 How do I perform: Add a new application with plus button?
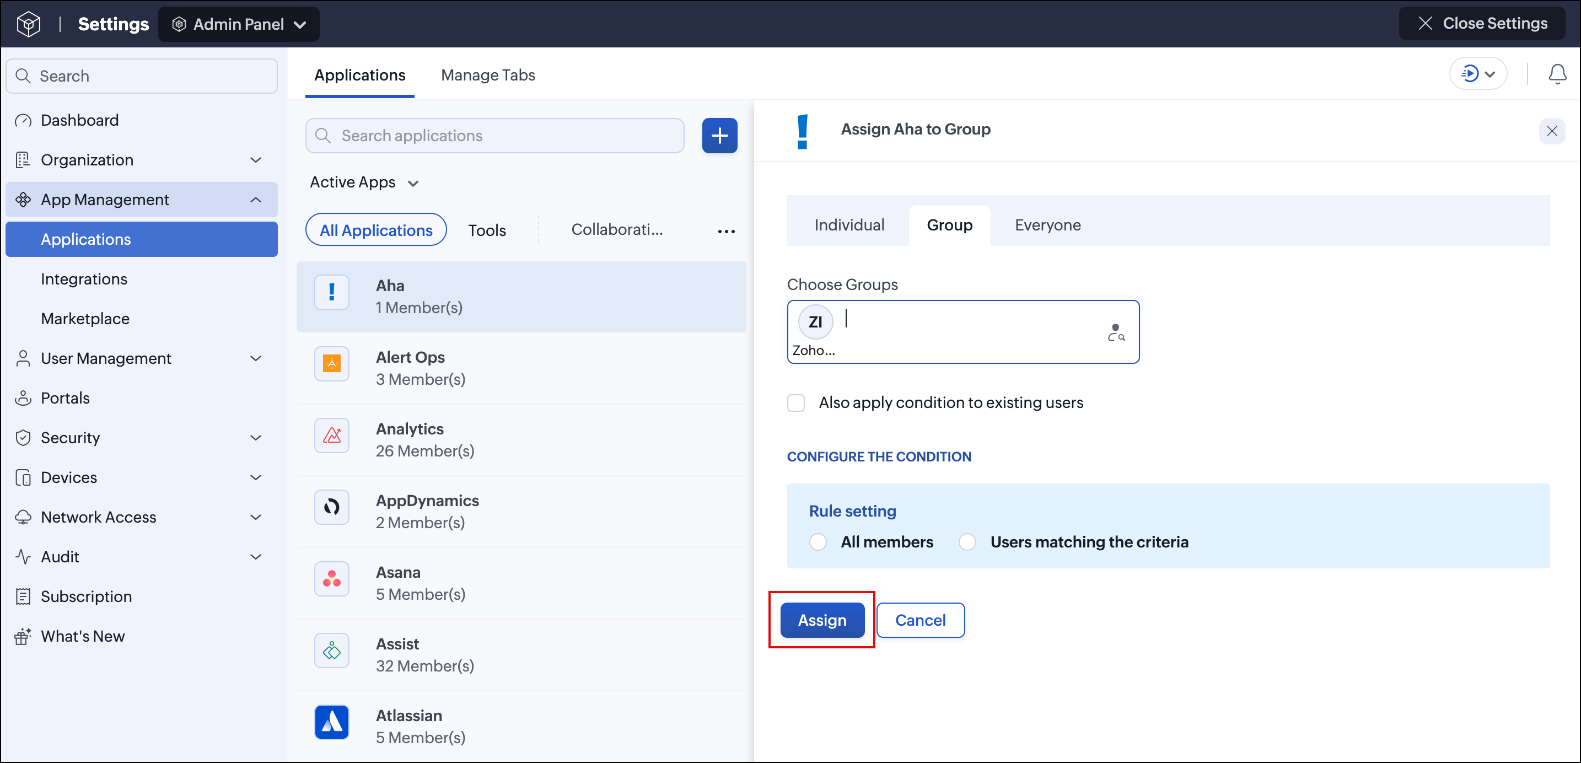pyautogui.click(x=719, y=136)
